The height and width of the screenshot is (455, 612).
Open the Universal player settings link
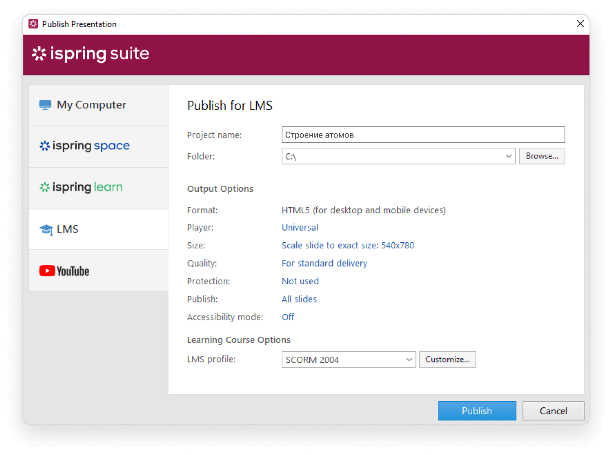[x=300, y=228]
